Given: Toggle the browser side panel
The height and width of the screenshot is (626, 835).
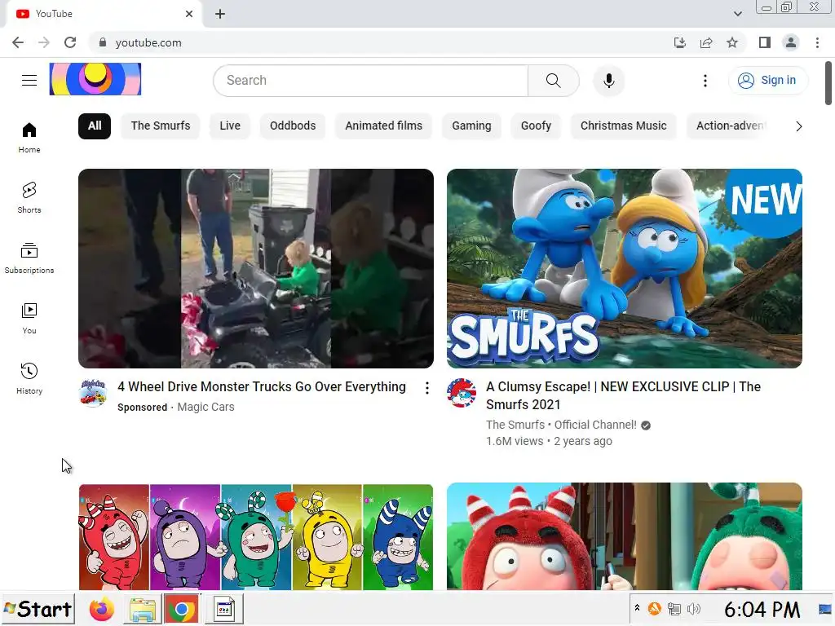Looking at the screenshot, I should click(765, 42).
